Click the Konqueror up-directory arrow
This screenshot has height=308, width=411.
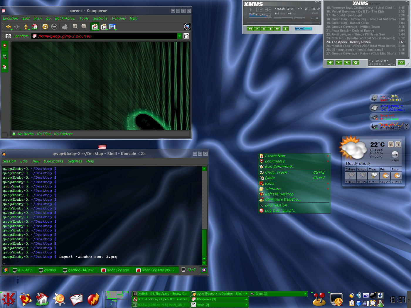pyautogui.click(x=26, y=27)
